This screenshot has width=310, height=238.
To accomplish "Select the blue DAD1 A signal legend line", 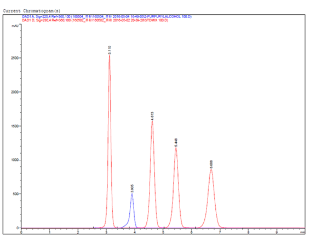I will 107,16.
